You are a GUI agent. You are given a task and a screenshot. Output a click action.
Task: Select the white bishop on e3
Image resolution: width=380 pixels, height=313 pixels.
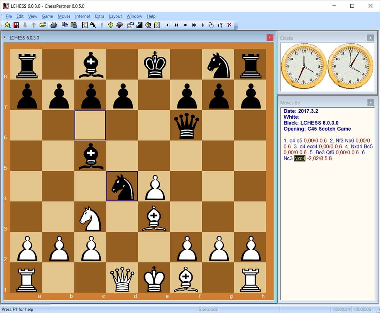click(x=154, y=217)
